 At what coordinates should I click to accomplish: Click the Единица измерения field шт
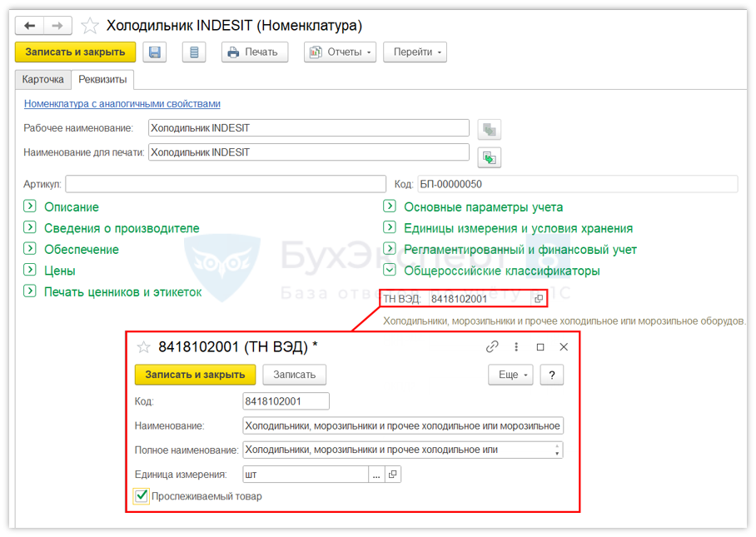pos(306,475)
